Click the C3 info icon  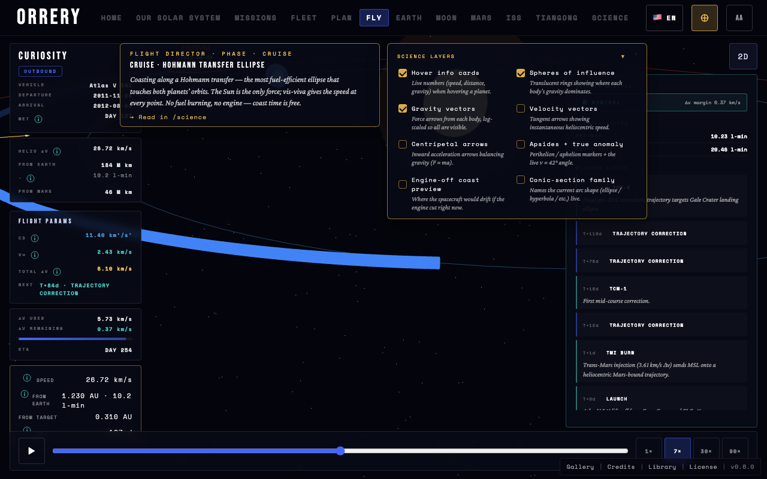pos(35,238)
